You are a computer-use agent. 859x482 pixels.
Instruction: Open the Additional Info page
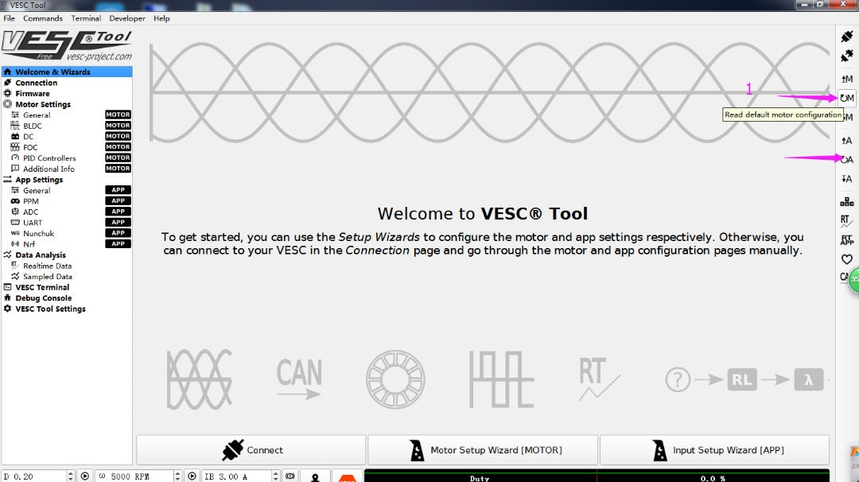tap(67, 169)
